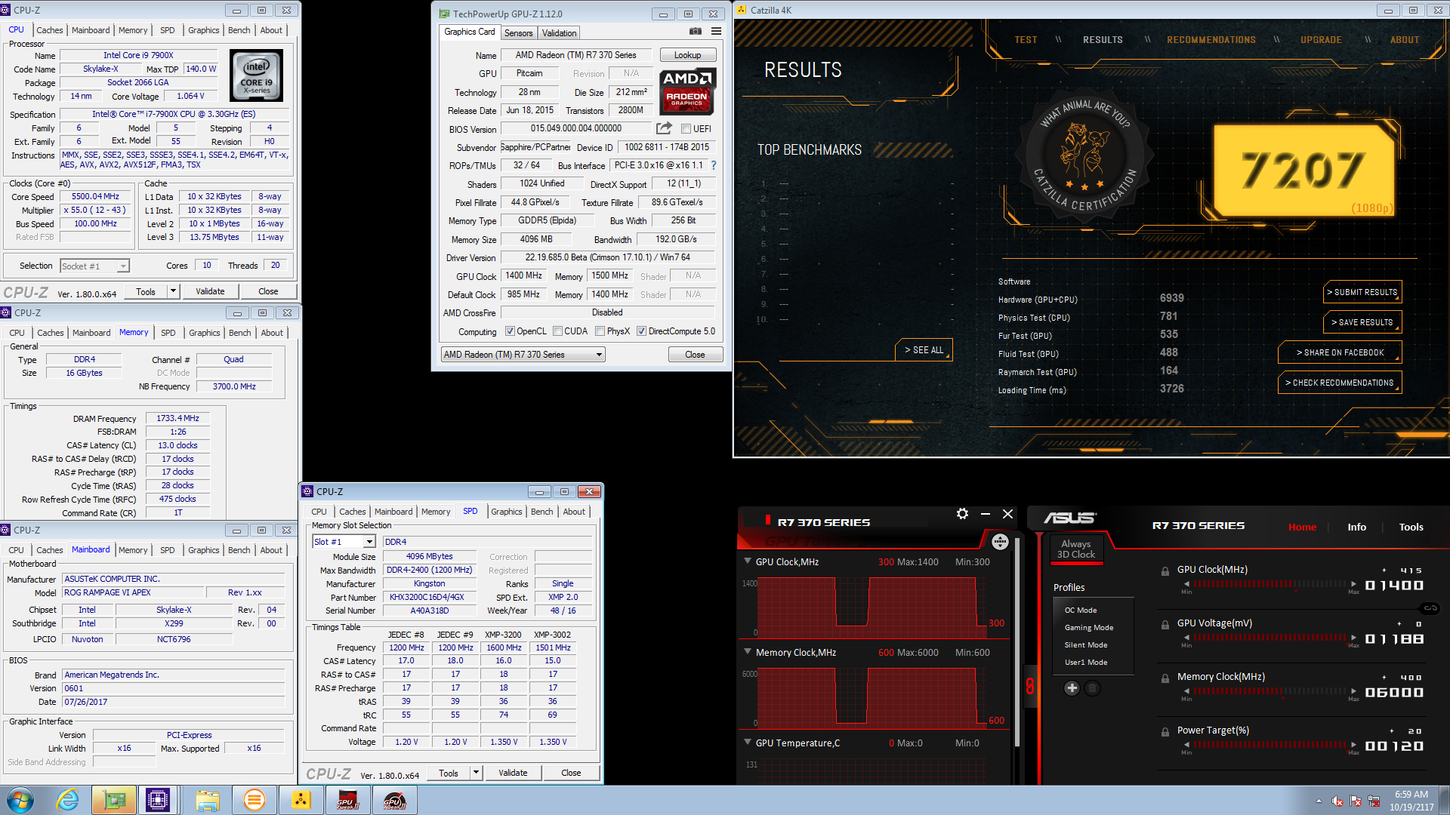The height and width of the screenshot is (815, 1450).
Task: Collapse the Memory Clock,MHz graph
Action: pos(748,652)
